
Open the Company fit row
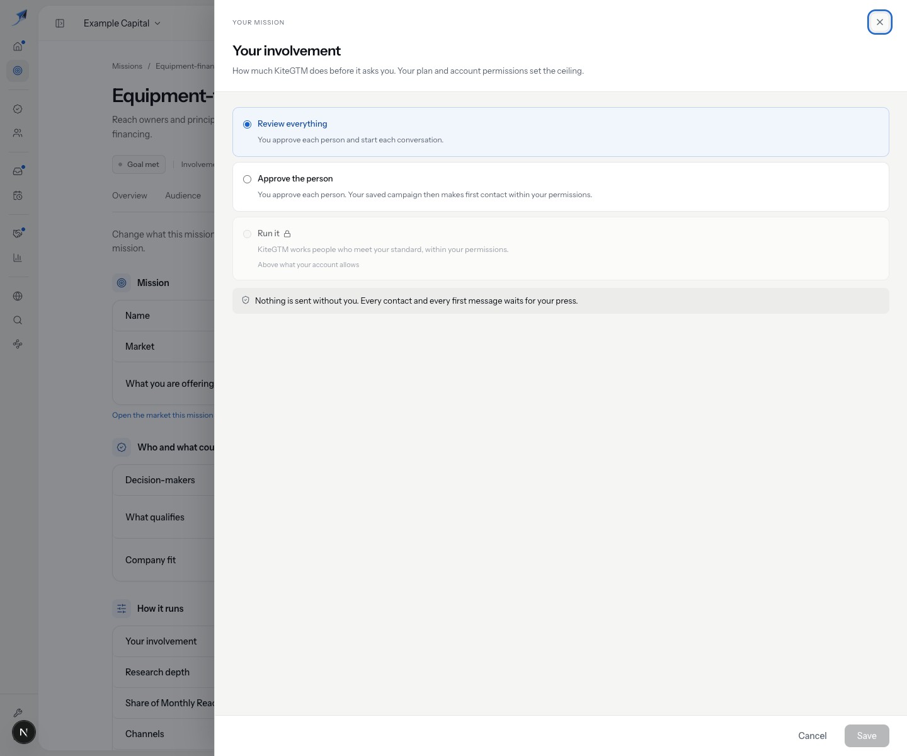click(x=164, y=560)
